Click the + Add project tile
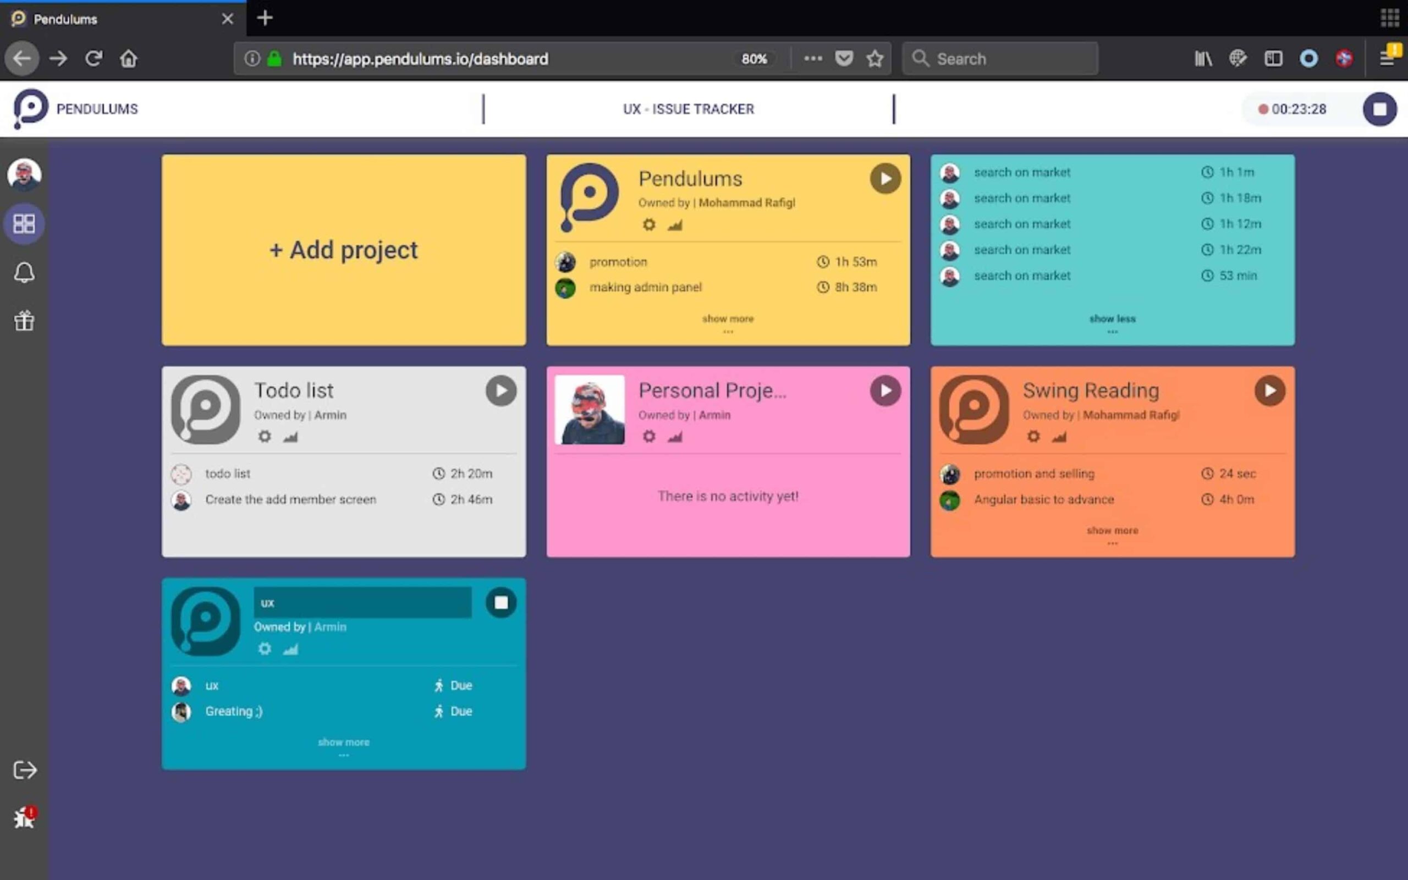 point(344,250)
